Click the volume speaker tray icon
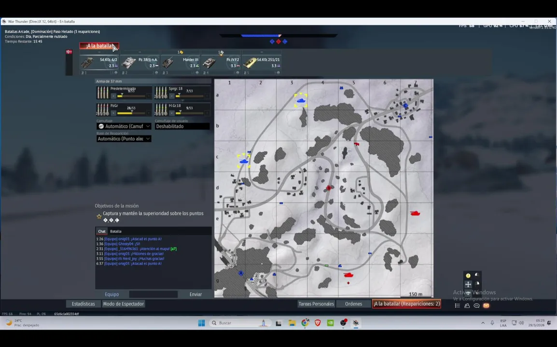 521,323
